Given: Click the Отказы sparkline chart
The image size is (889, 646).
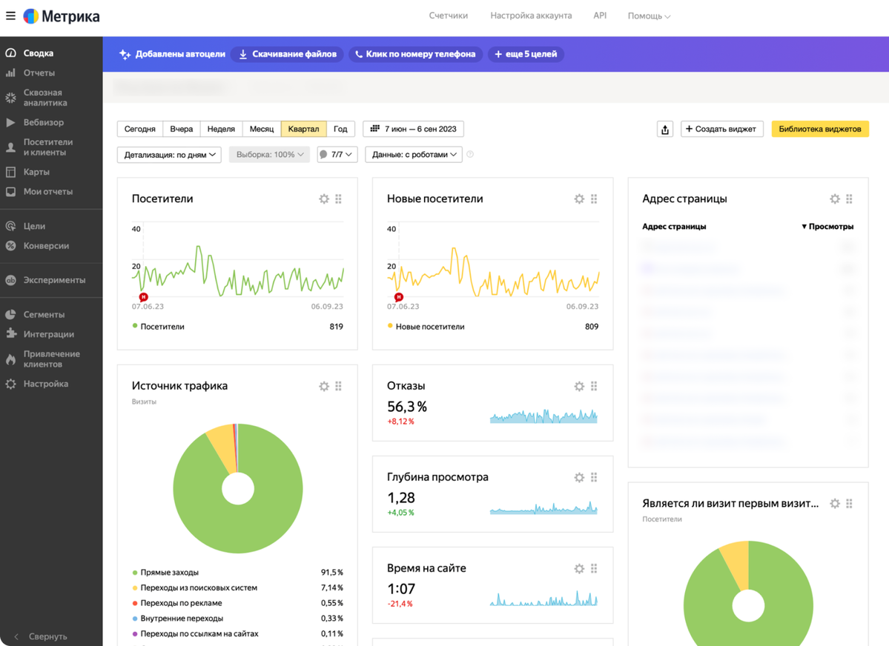Looking at the screenshot, I should (x=543, y=416).
